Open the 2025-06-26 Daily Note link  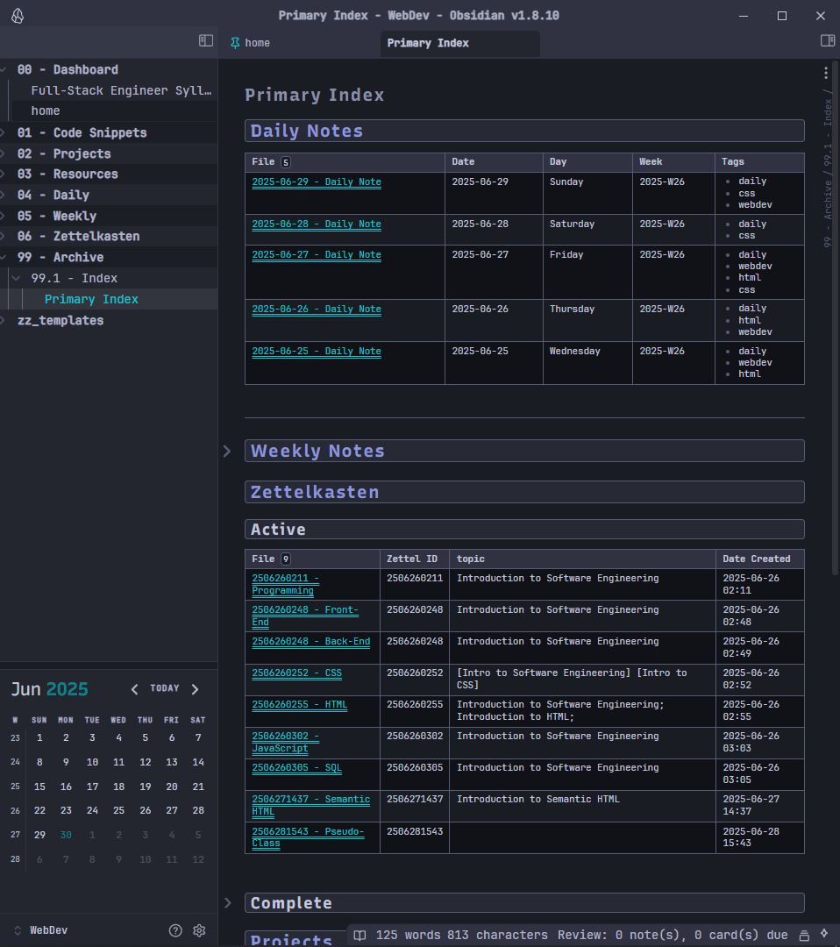pyautogui.click(x=317, y=310)
